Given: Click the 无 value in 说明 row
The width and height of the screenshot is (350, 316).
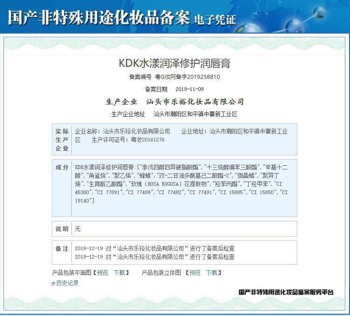Looking at the screenshot, I should click(x=77, y=229).
